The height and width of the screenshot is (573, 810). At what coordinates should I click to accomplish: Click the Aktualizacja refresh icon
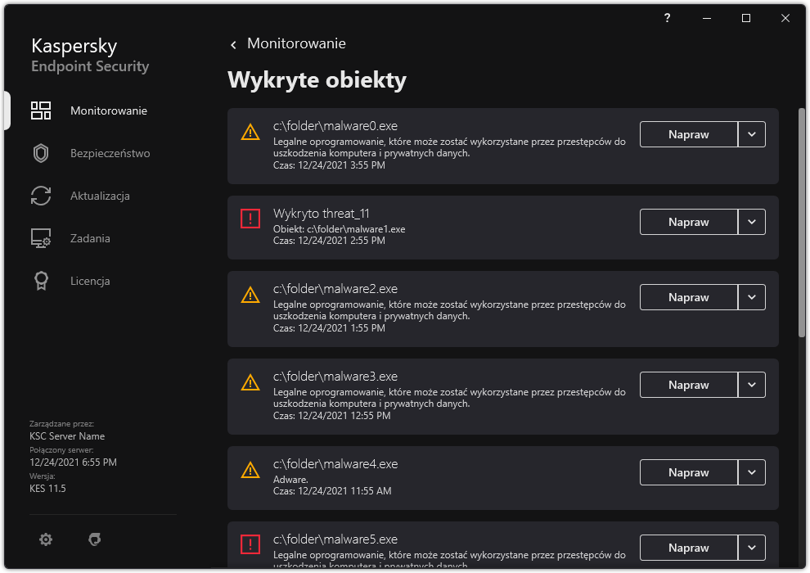click(x=41, y=195)
